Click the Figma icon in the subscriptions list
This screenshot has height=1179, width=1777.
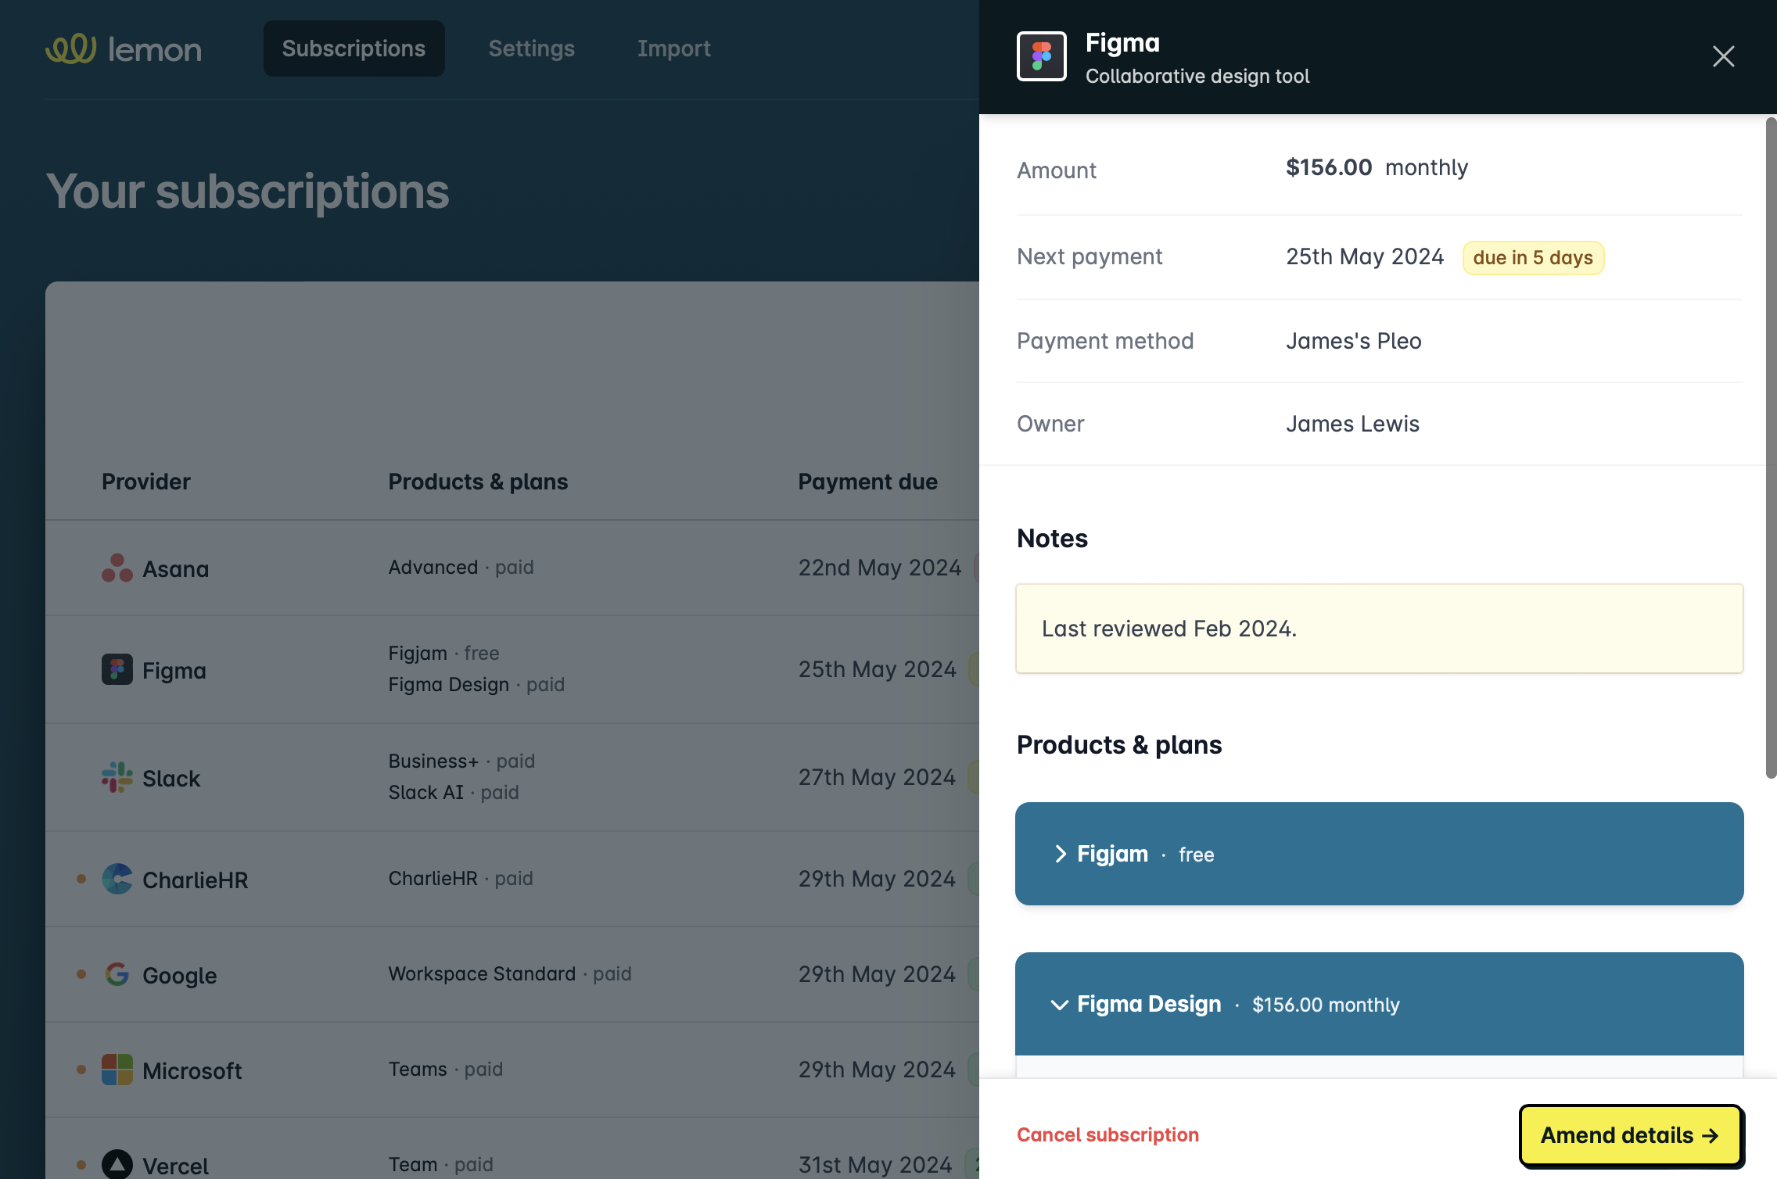coord(117,669)
